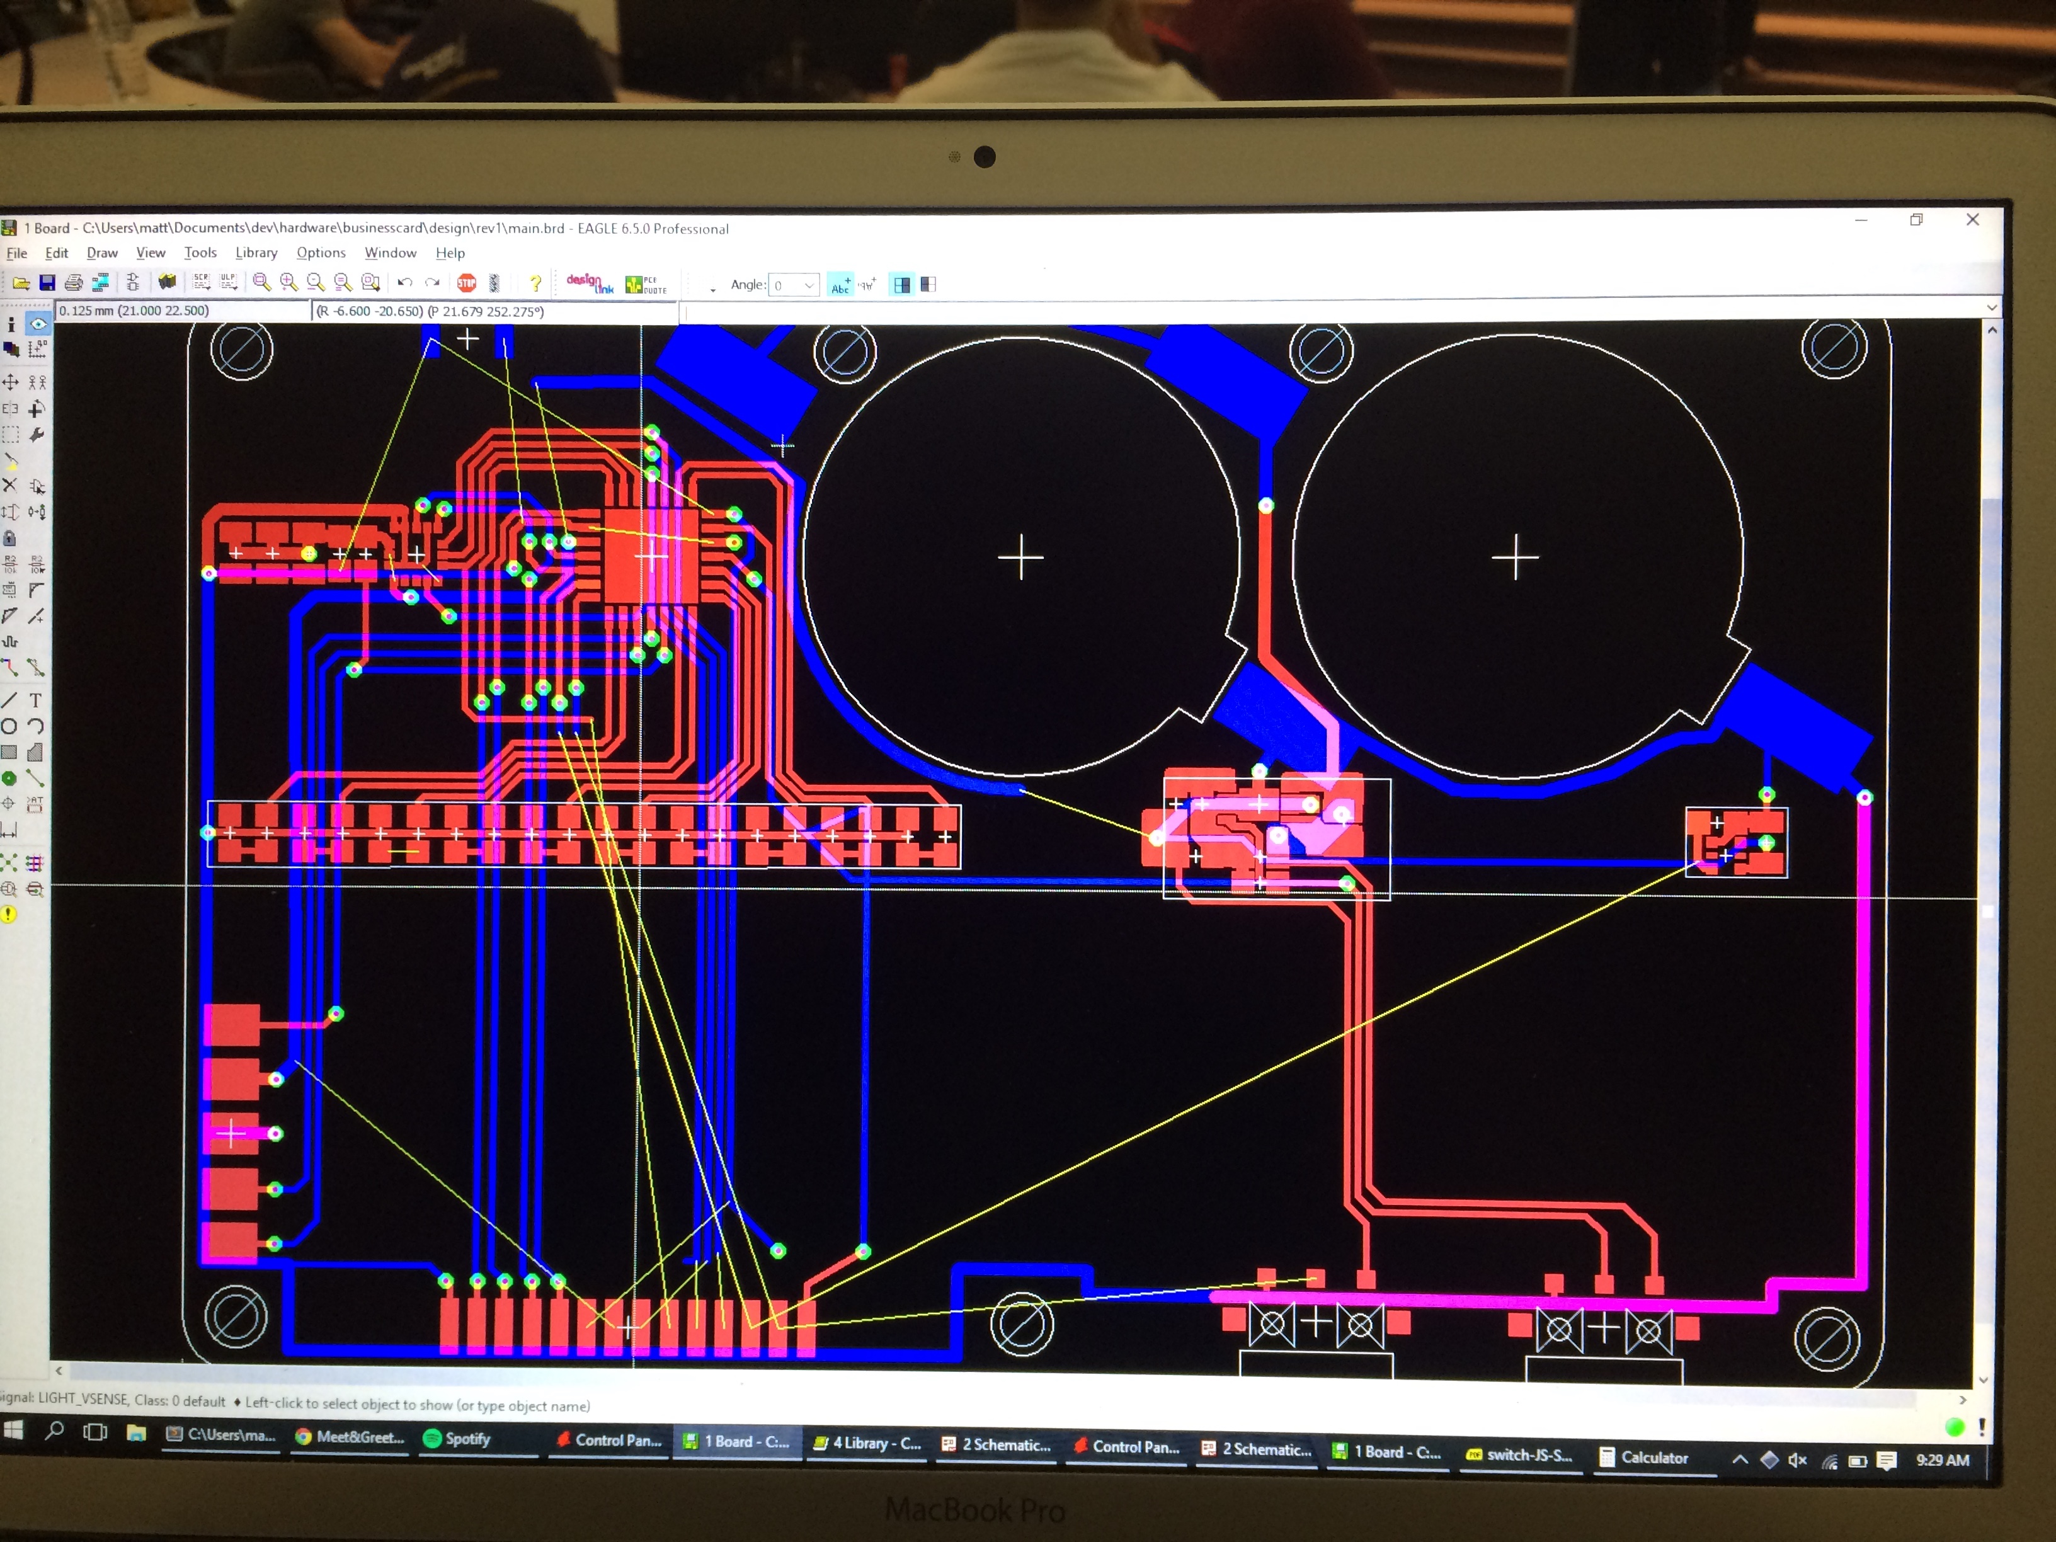The height and width of the screenshot is (1542, 2056).
Task: Expand the command line history arrow
Action: 1991,307
